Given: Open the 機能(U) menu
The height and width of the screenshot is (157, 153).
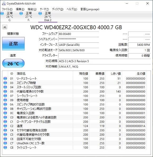Looking at the screenshot, I should 32,9.
